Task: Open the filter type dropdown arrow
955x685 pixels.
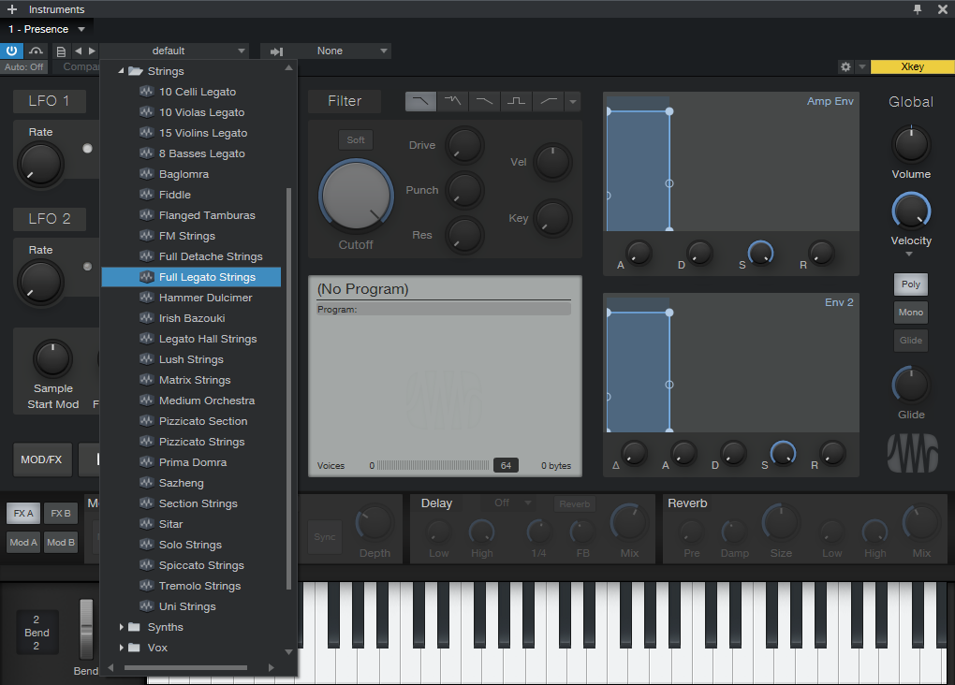Action: [x=572, y=102]
